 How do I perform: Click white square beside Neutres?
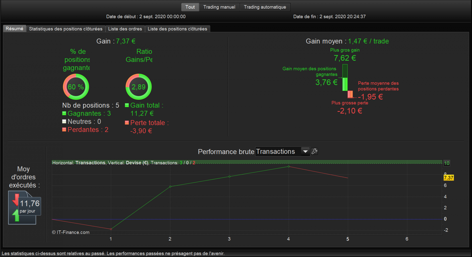click(x=64, y=121)
